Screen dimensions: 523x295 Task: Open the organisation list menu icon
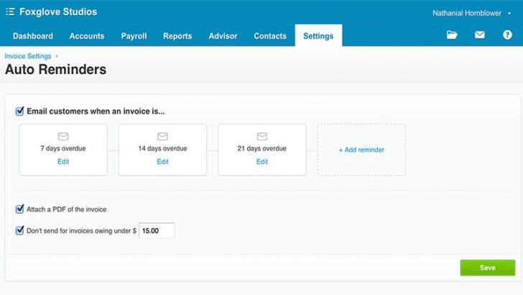pyautogui.click(x=10, y=12)
